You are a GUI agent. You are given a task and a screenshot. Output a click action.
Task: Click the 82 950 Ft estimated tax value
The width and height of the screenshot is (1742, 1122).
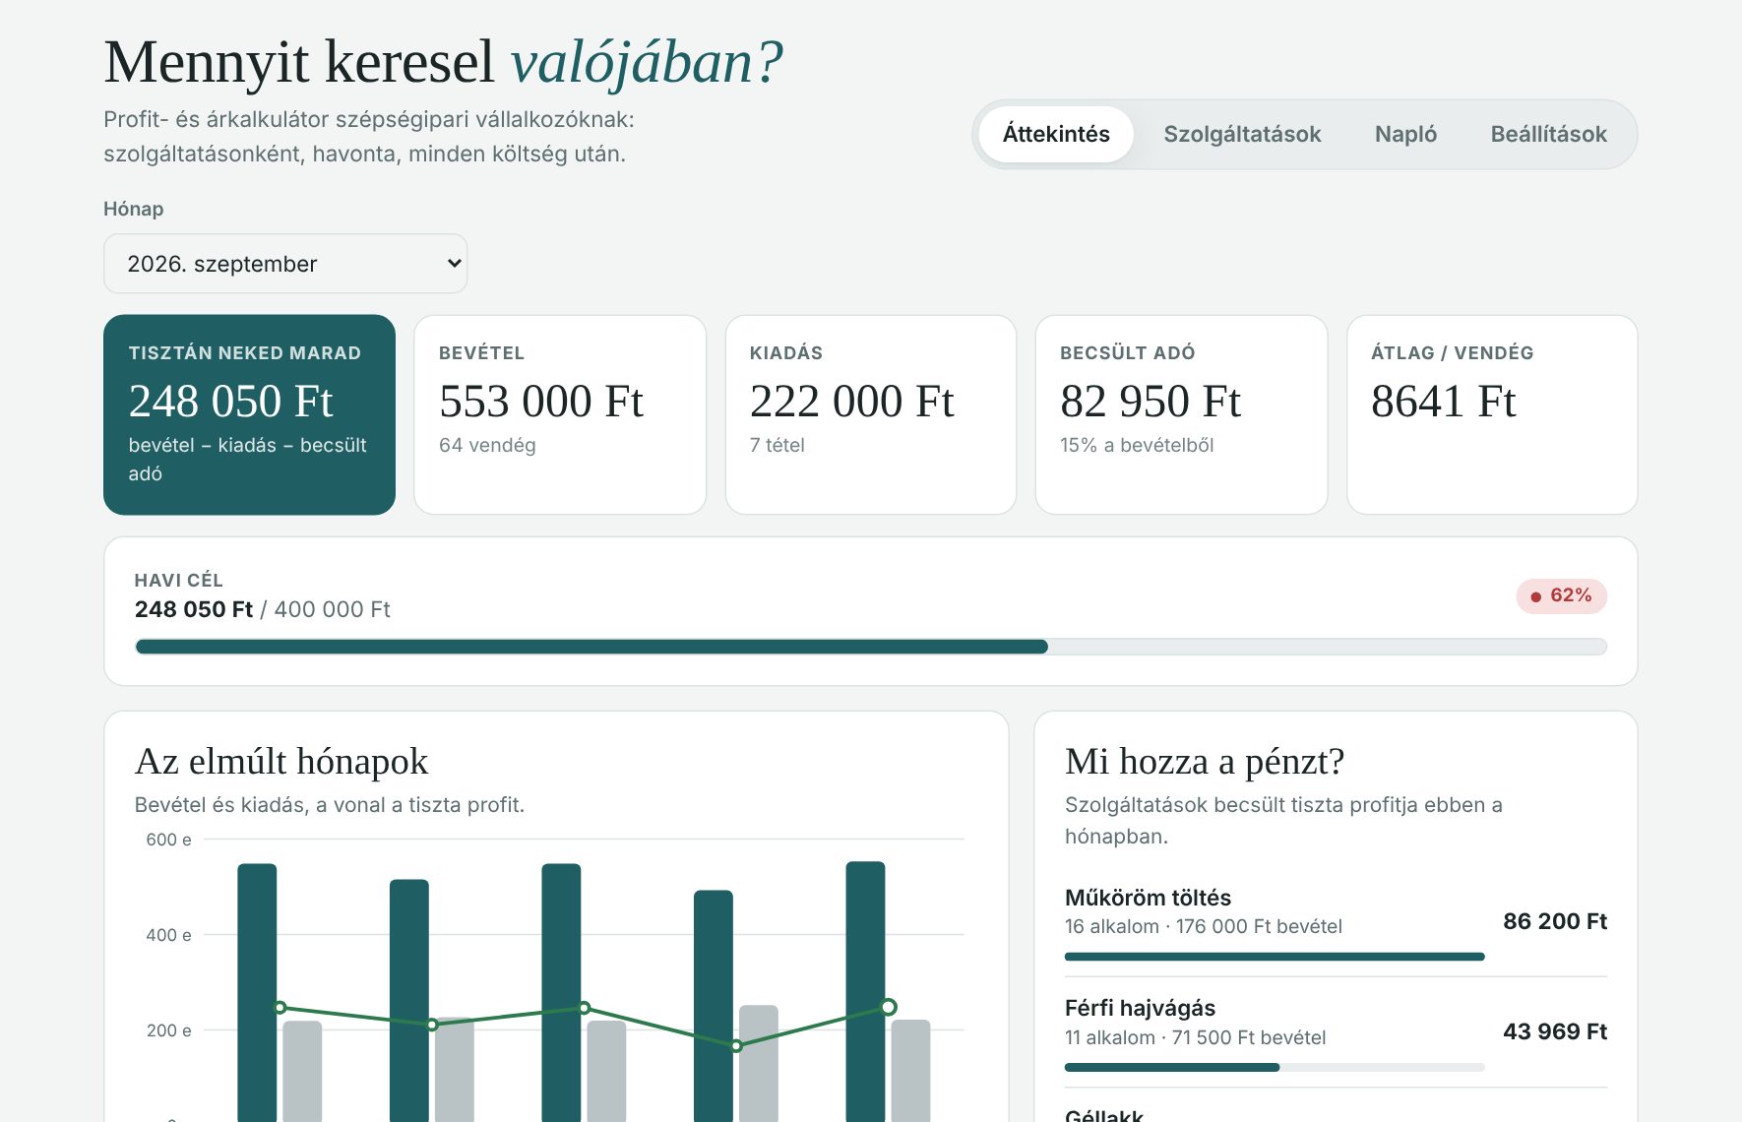[1151, 402]
